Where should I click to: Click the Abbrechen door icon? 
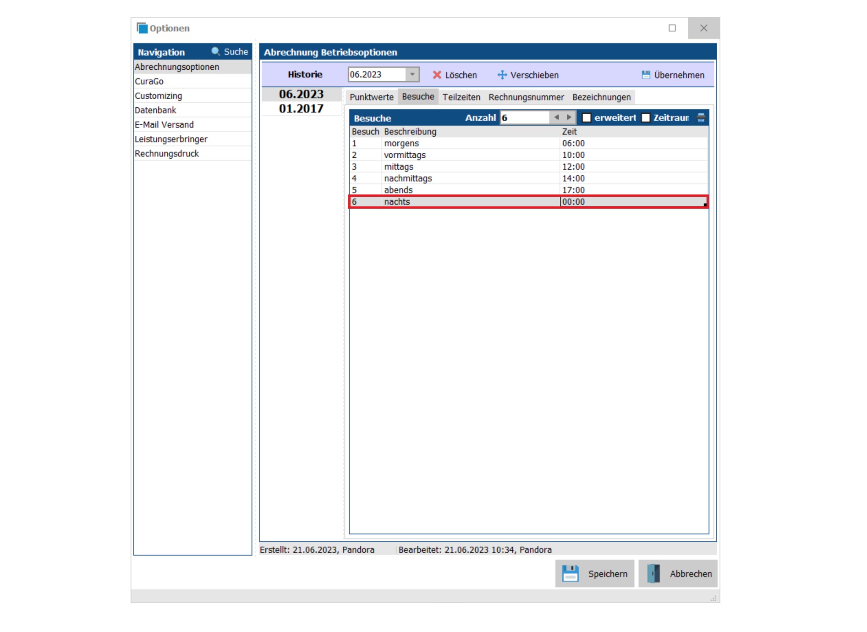coord(653,573)
